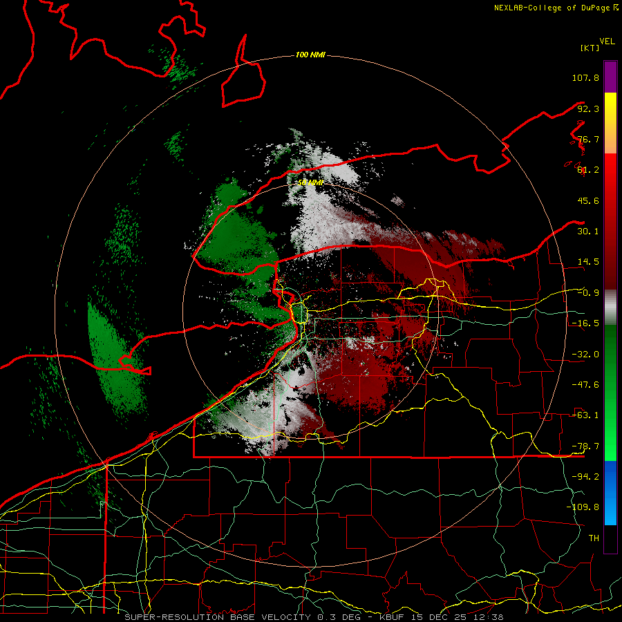Image resolution: width=622 pixels, height=622 pixels.
Task: Pick the purple segment of the velocity color bar
Action: pyautogui.click(x=610, y=77)
